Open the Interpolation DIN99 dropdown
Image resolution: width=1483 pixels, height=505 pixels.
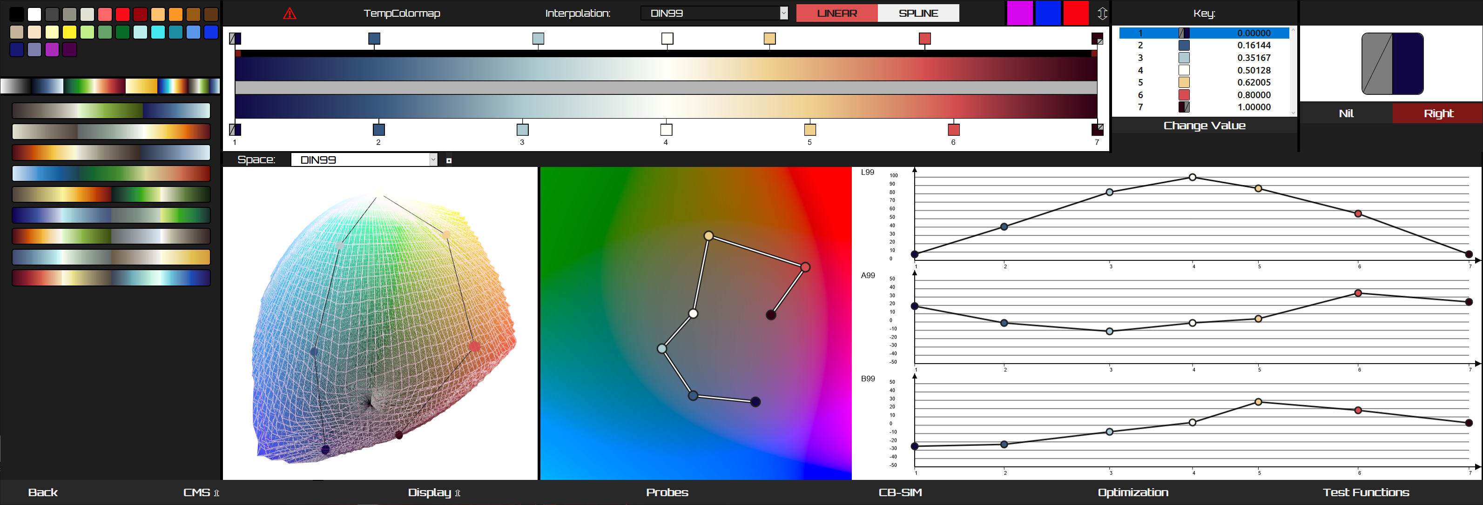point(715,13)
